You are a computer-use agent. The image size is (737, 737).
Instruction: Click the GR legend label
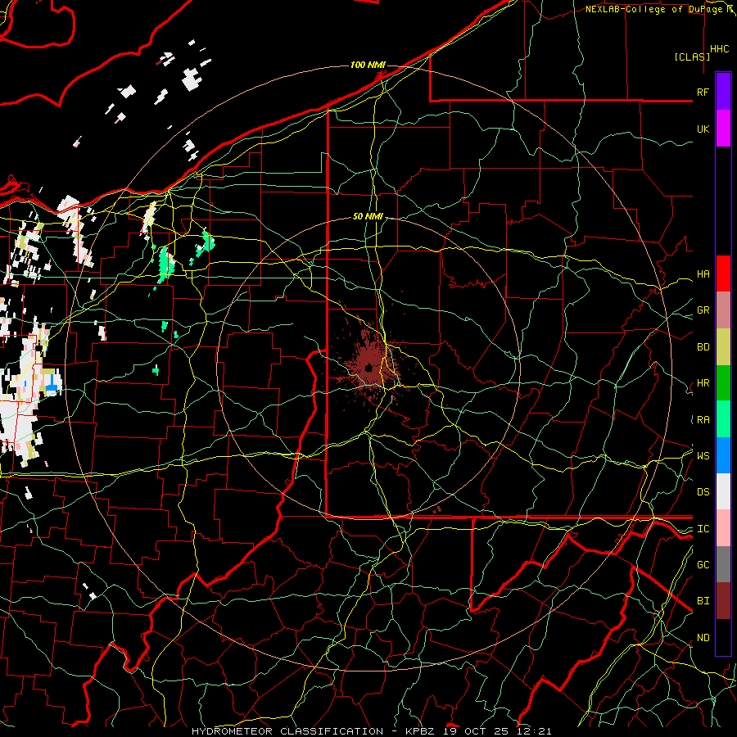703,310
